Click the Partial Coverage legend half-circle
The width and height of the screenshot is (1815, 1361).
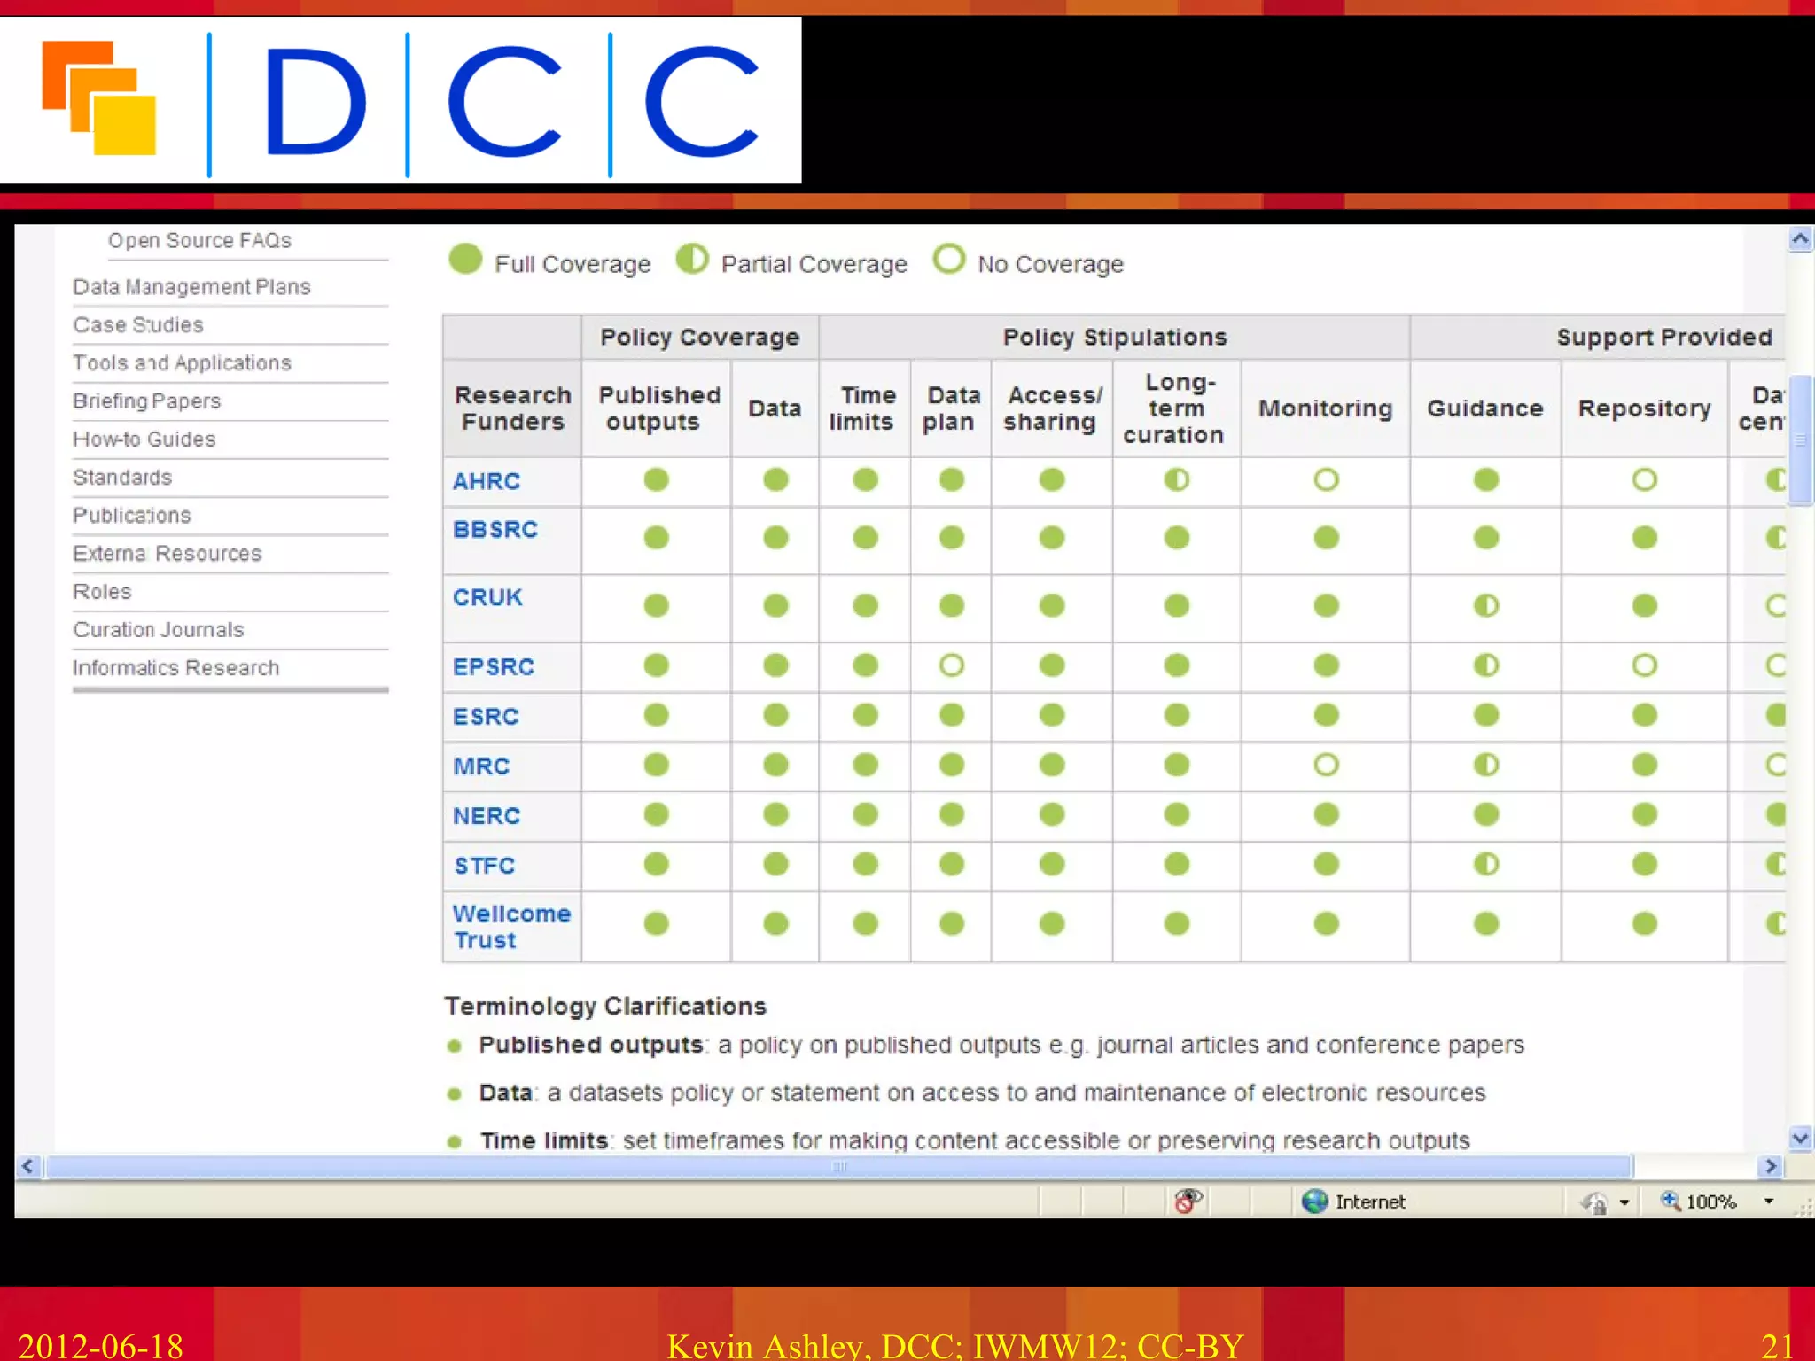coord(692,260)
